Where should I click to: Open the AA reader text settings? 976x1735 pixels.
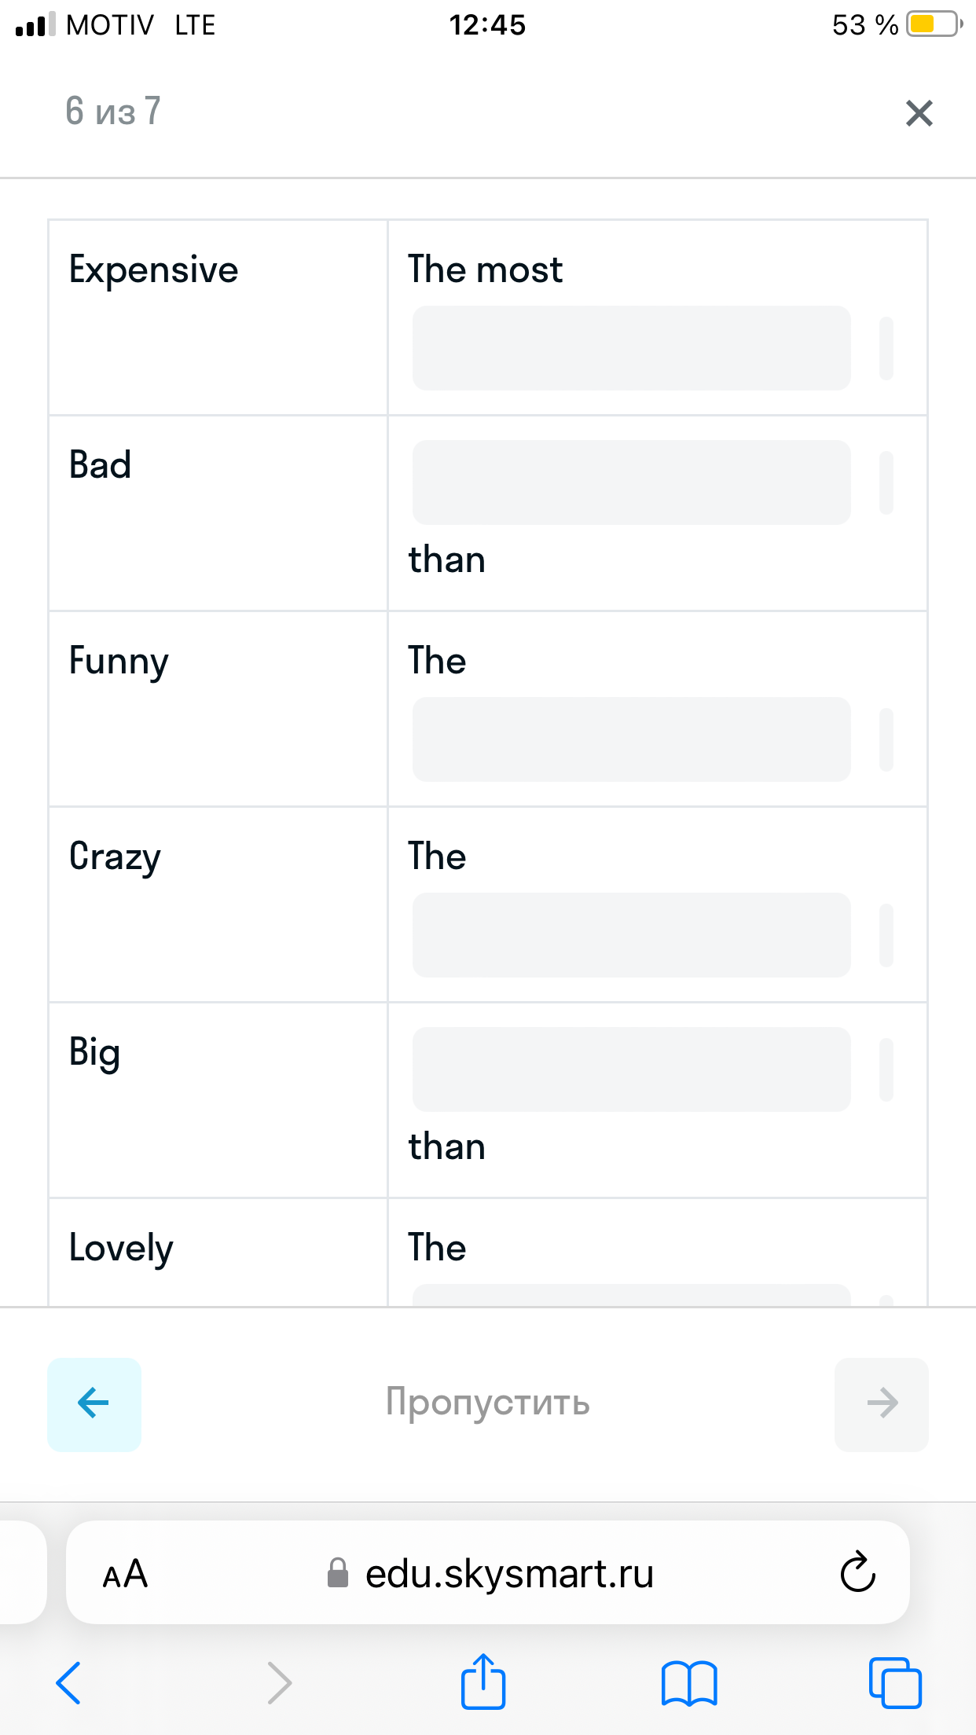click(125, 1574)
